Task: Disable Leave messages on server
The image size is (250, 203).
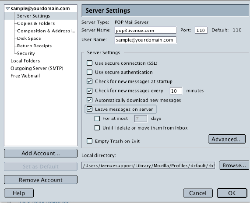Action: (89, 109)
